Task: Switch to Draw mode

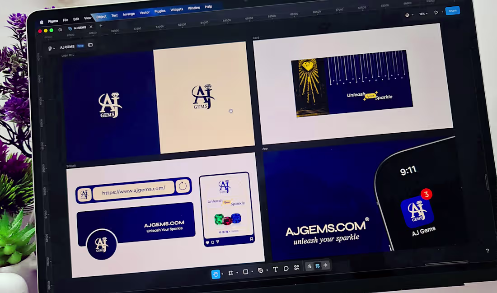Action: coord(309,266)
